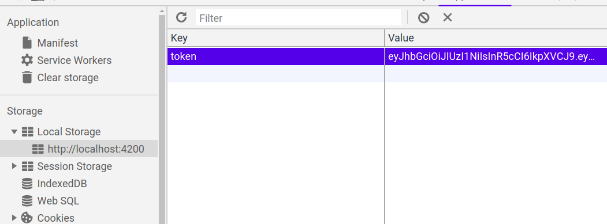Click the Clear storage trash icon

[x=27, y=77]
